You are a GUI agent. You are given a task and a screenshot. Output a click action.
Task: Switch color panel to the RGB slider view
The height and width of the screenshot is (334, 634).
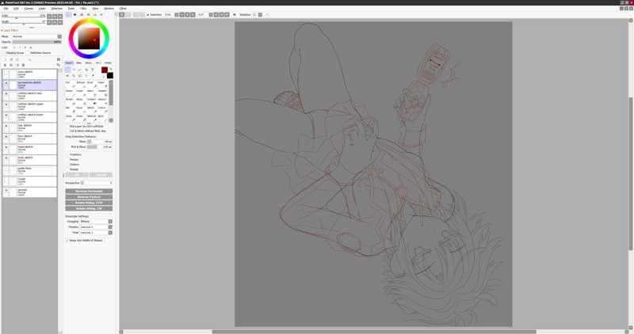(x=74, y=14)
